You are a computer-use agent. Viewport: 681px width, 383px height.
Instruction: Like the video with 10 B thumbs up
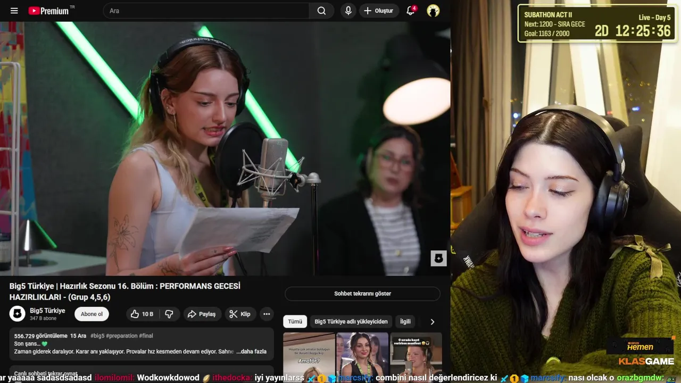coord(142,314)
